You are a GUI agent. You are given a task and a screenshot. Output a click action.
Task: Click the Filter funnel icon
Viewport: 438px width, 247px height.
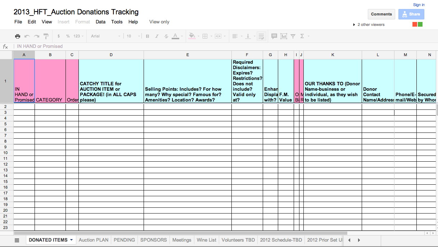click(x=293, y=36)
